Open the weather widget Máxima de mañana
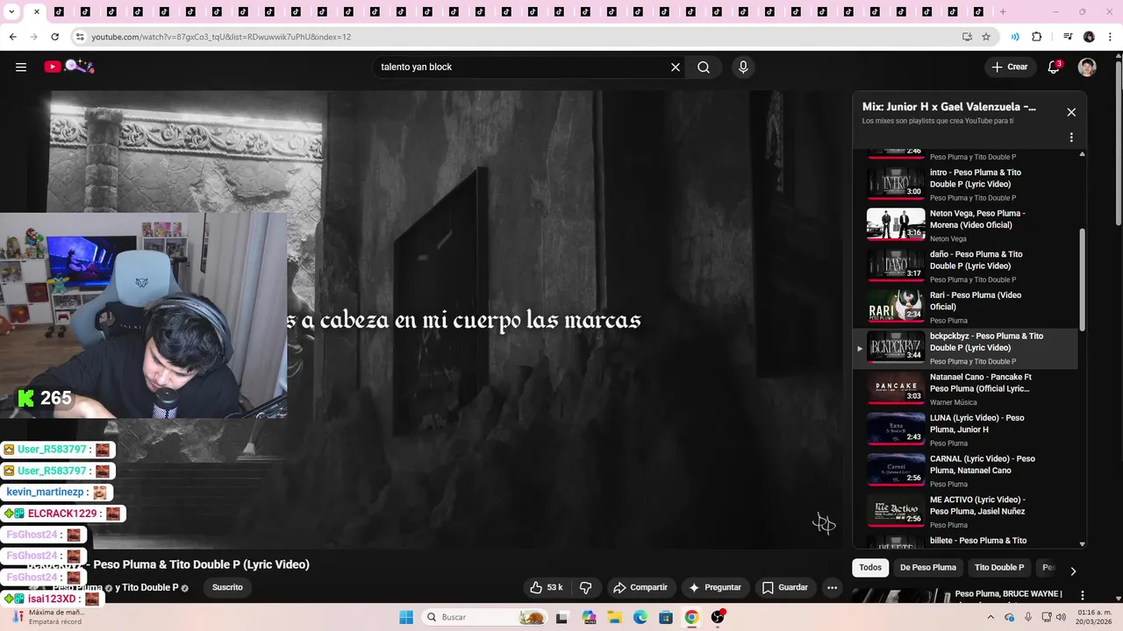 click(x=48, y=617)
